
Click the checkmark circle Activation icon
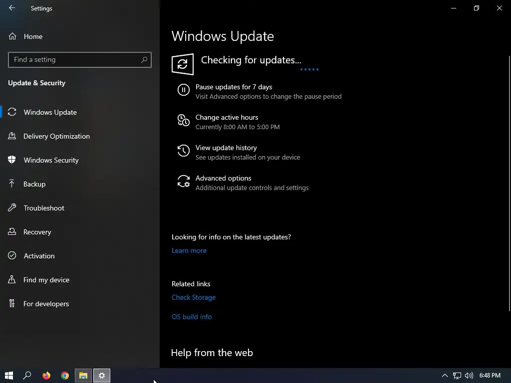coord(12,255)
